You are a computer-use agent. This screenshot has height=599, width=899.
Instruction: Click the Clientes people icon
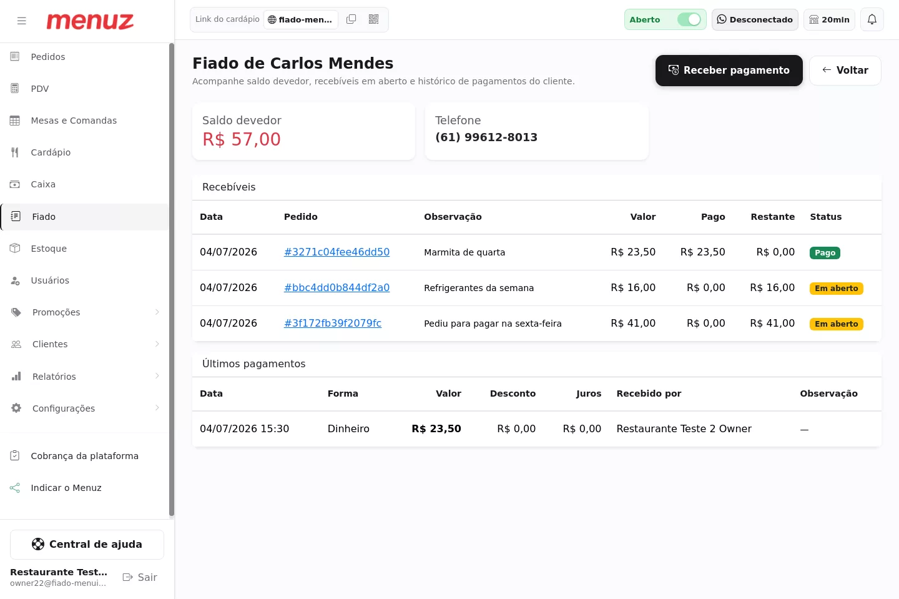[16, 344]
